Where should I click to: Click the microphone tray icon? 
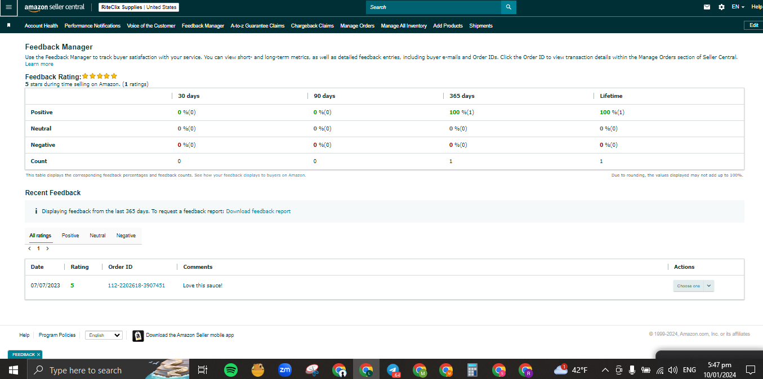632,370
